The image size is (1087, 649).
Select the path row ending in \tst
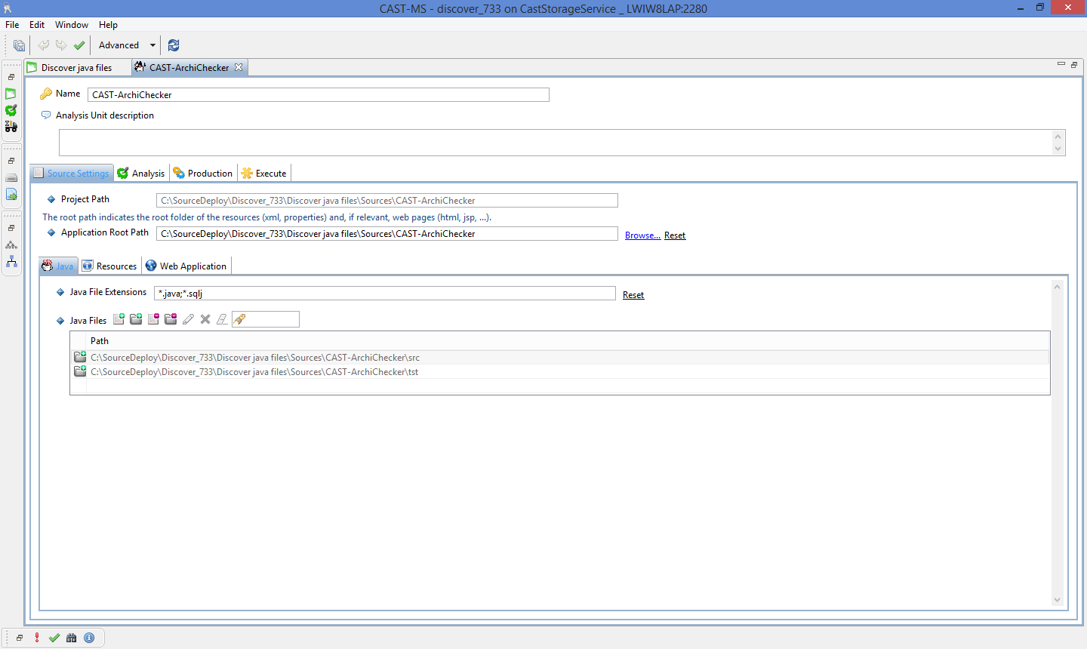pyautogui.click(x=254, y=372)
